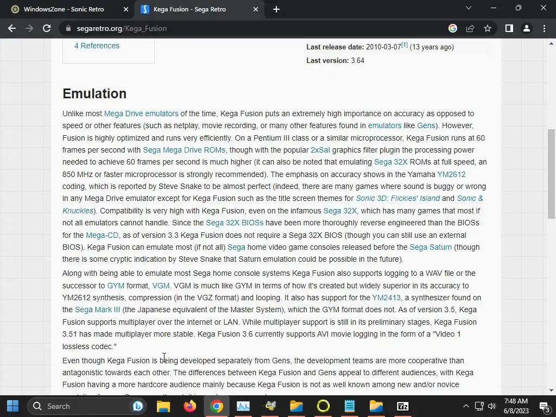Click the taskbar Search box
Image resolution: width=556 pixels, height=417 pixels.
tap(87, 406)
